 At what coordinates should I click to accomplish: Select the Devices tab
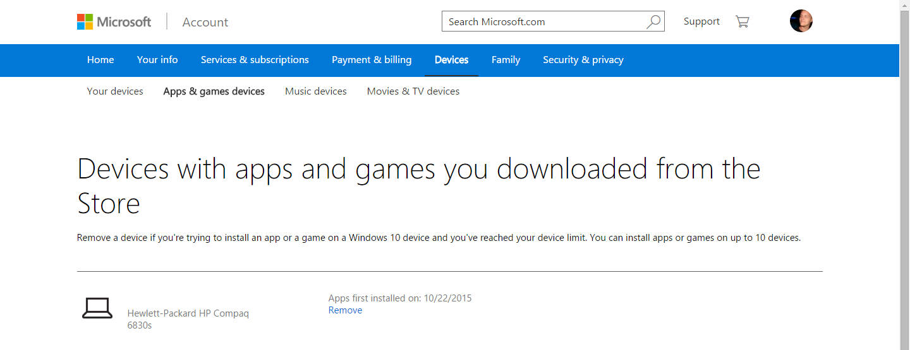(452, 60)
